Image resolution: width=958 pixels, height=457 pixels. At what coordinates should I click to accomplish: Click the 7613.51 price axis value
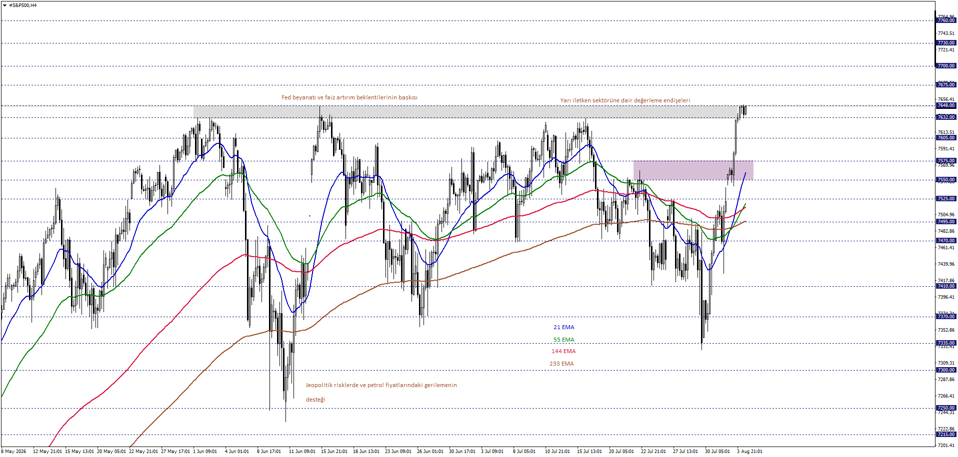point(946,132)
